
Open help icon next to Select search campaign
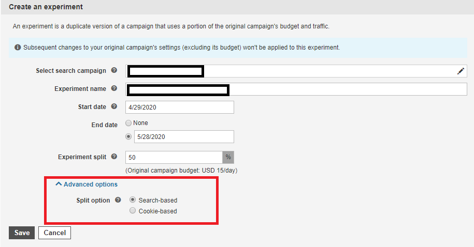coord(114,70)
